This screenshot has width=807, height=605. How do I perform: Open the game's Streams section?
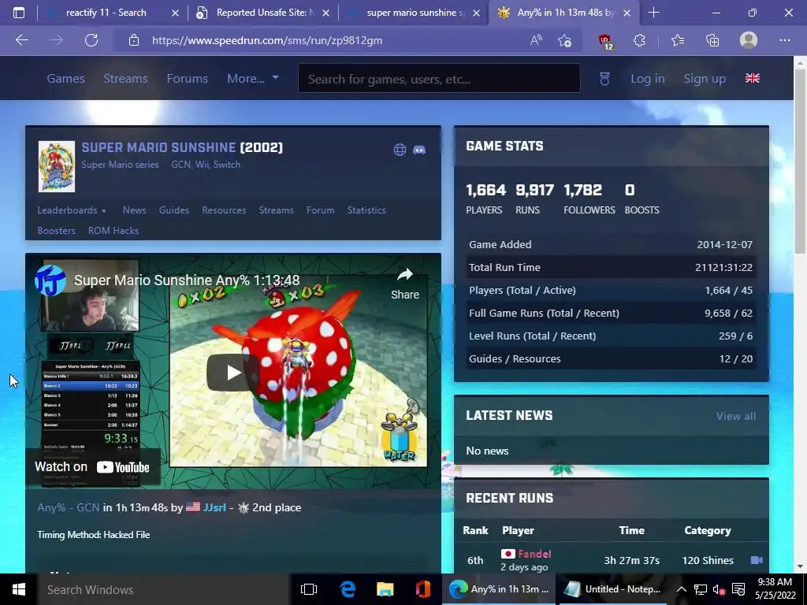coord(277,210)
